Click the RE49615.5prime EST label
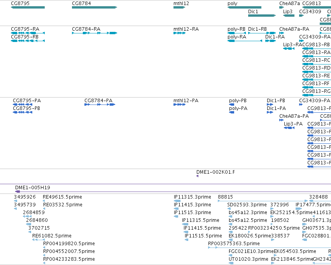The image size is (331, 265). (62, 197)
